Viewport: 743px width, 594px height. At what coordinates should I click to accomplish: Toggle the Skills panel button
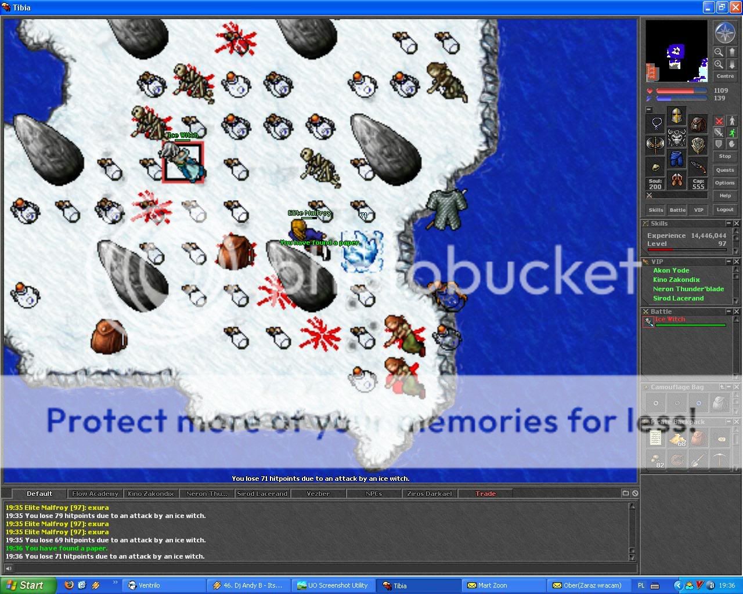click(656, 210)
